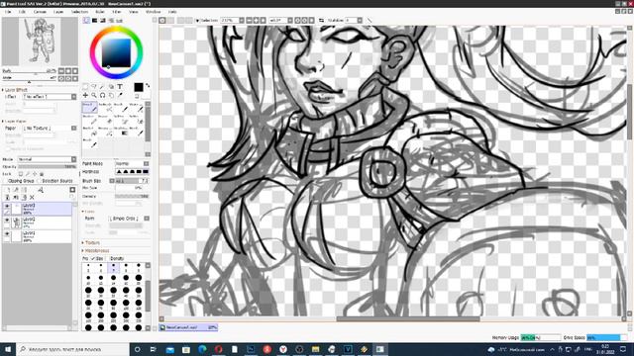Select the Magic Wand tool
This screenshot has height=356, width=634.
(x=103, y=86)
